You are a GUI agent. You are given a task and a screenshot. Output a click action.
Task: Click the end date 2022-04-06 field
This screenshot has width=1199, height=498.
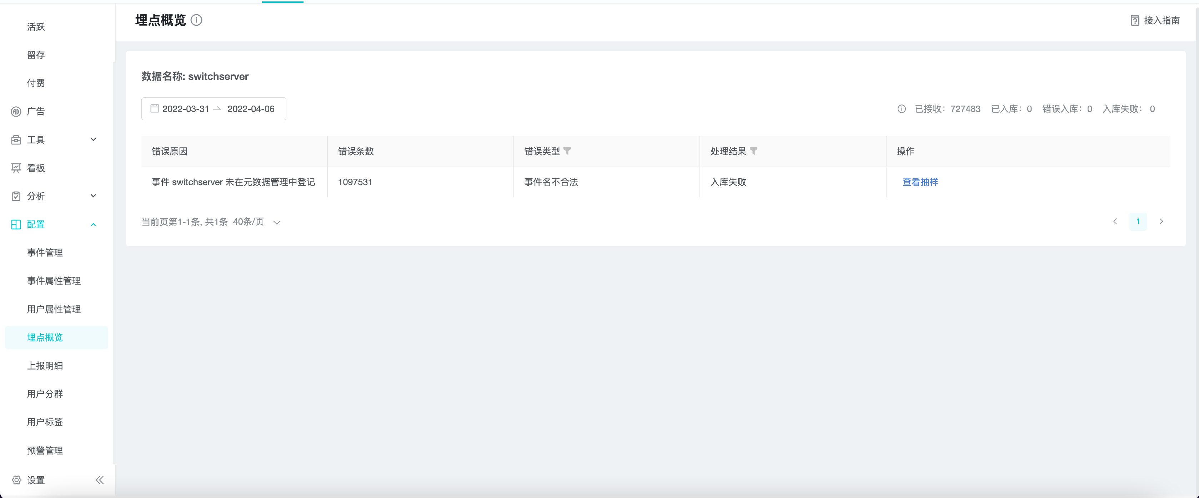250,109
